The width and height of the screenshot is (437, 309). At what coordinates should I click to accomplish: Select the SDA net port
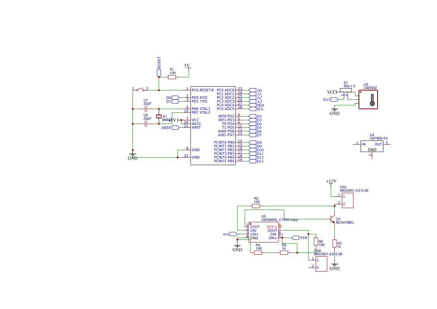(256, 105)
